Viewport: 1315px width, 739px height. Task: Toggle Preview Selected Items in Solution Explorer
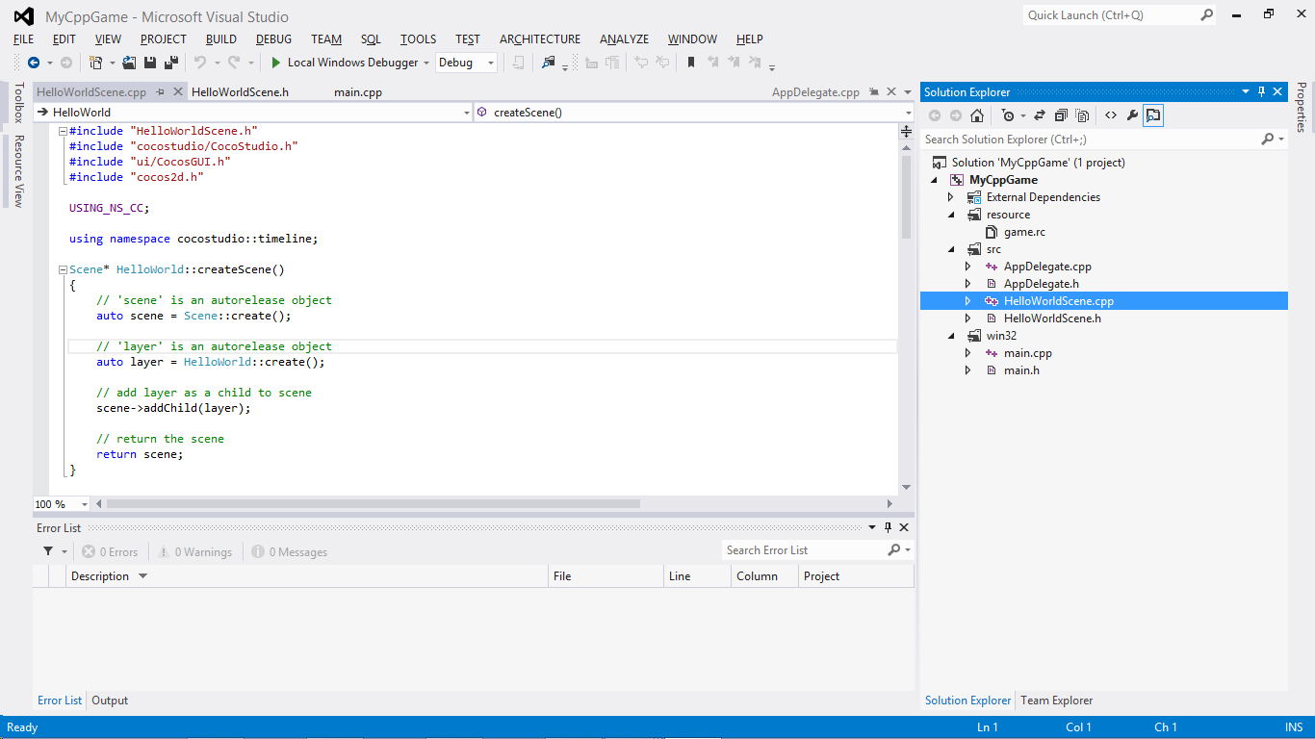(1153, 115)
